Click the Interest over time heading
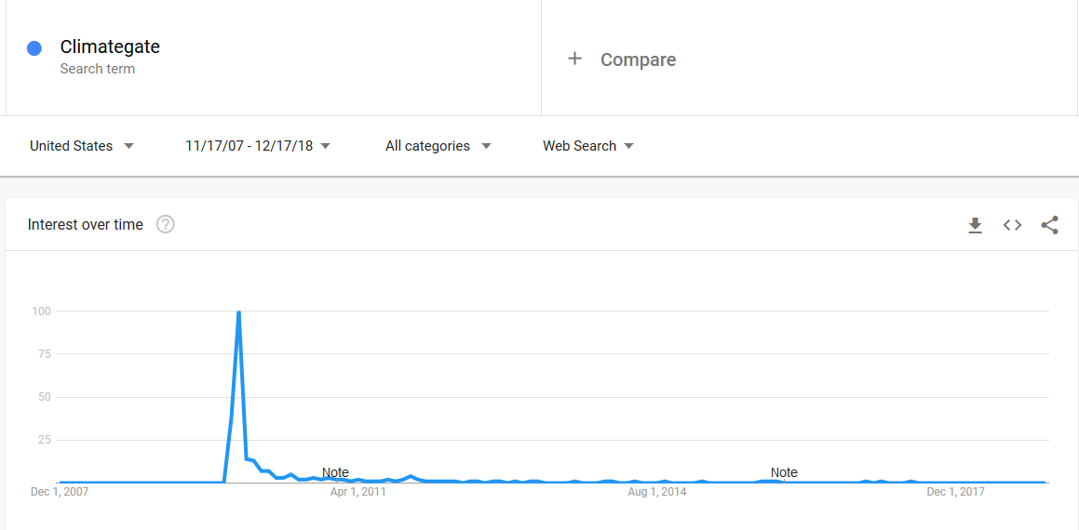Screen dimensions: 1079x530 [x=86, y=224]
